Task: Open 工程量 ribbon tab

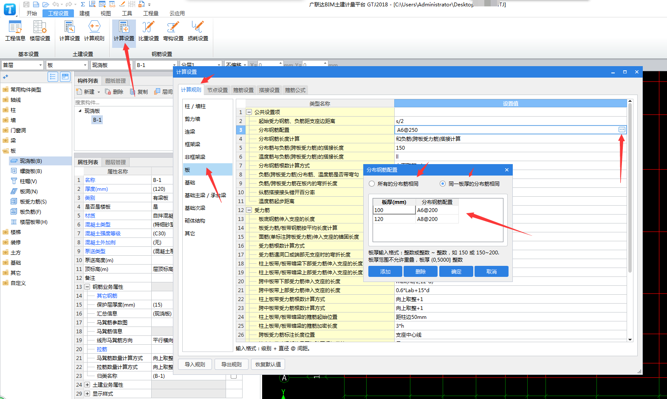Action: point(151,13)
